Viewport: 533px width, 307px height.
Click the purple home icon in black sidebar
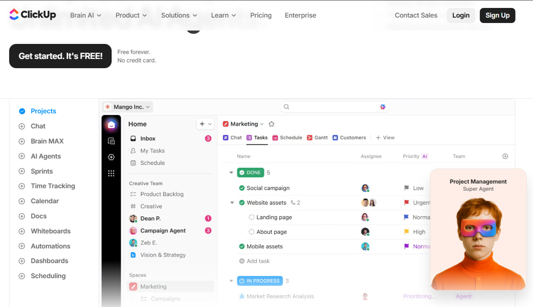coord(111,125)
